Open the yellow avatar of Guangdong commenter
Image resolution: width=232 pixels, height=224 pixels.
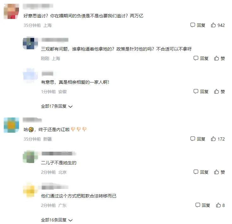click(x=30, y=190)
